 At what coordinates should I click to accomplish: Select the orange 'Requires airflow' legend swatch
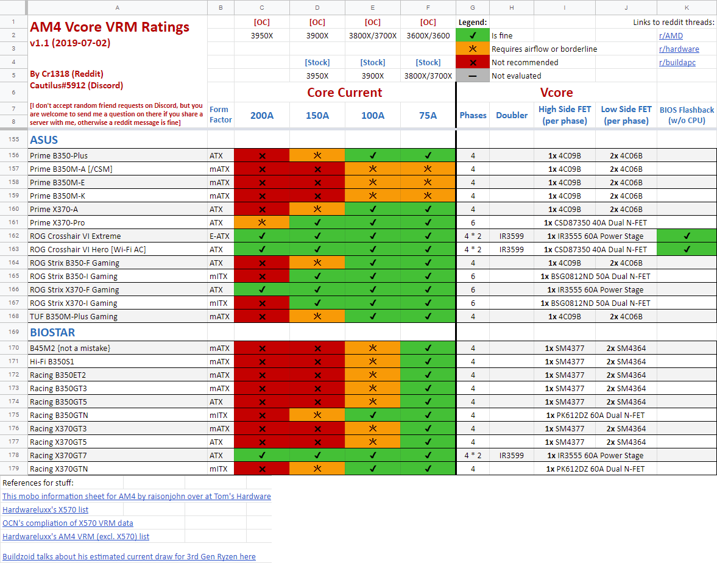point(472,49)
